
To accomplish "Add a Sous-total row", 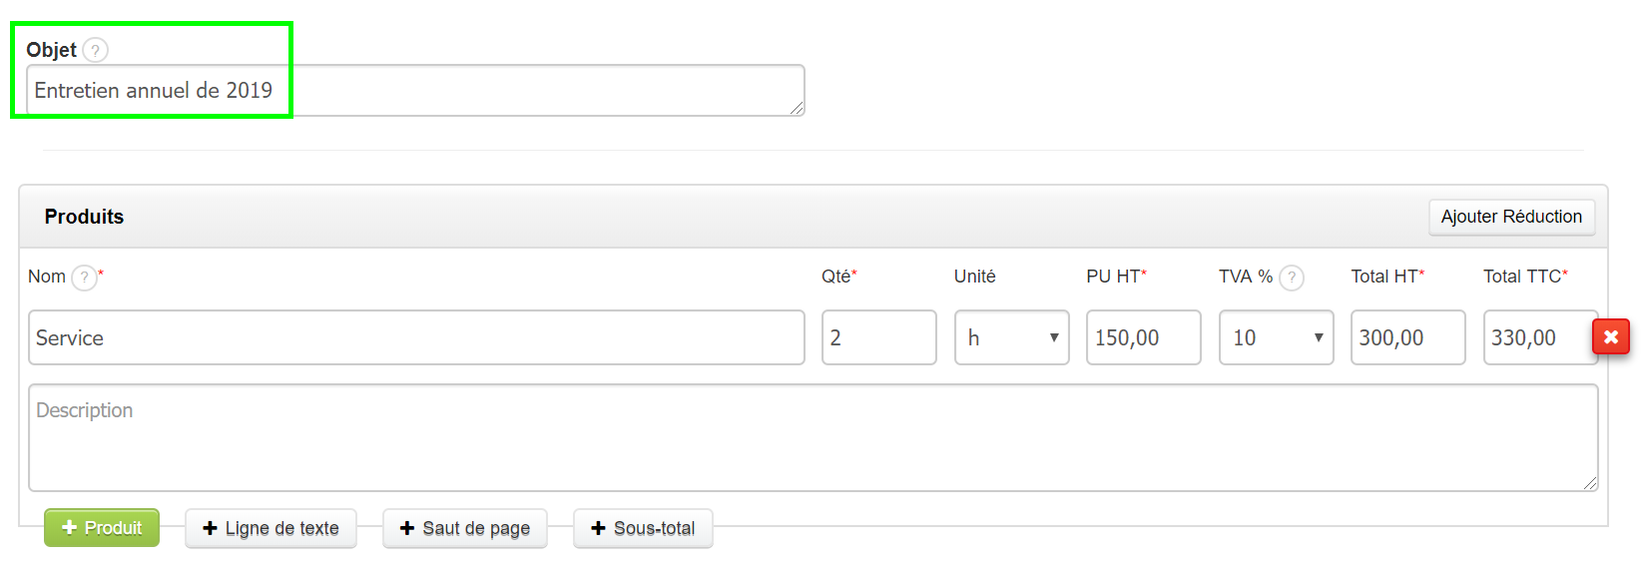I will (x=643, y=528).
